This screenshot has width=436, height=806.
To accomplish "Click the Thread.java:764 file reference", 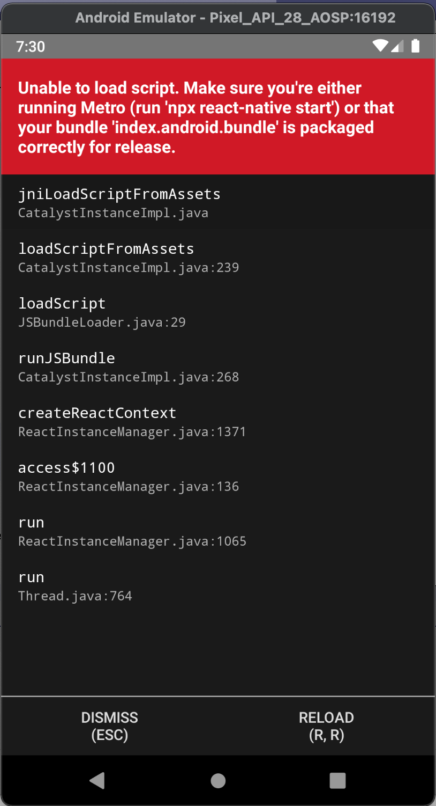I will pyautogui.click(x=75, y=596).
